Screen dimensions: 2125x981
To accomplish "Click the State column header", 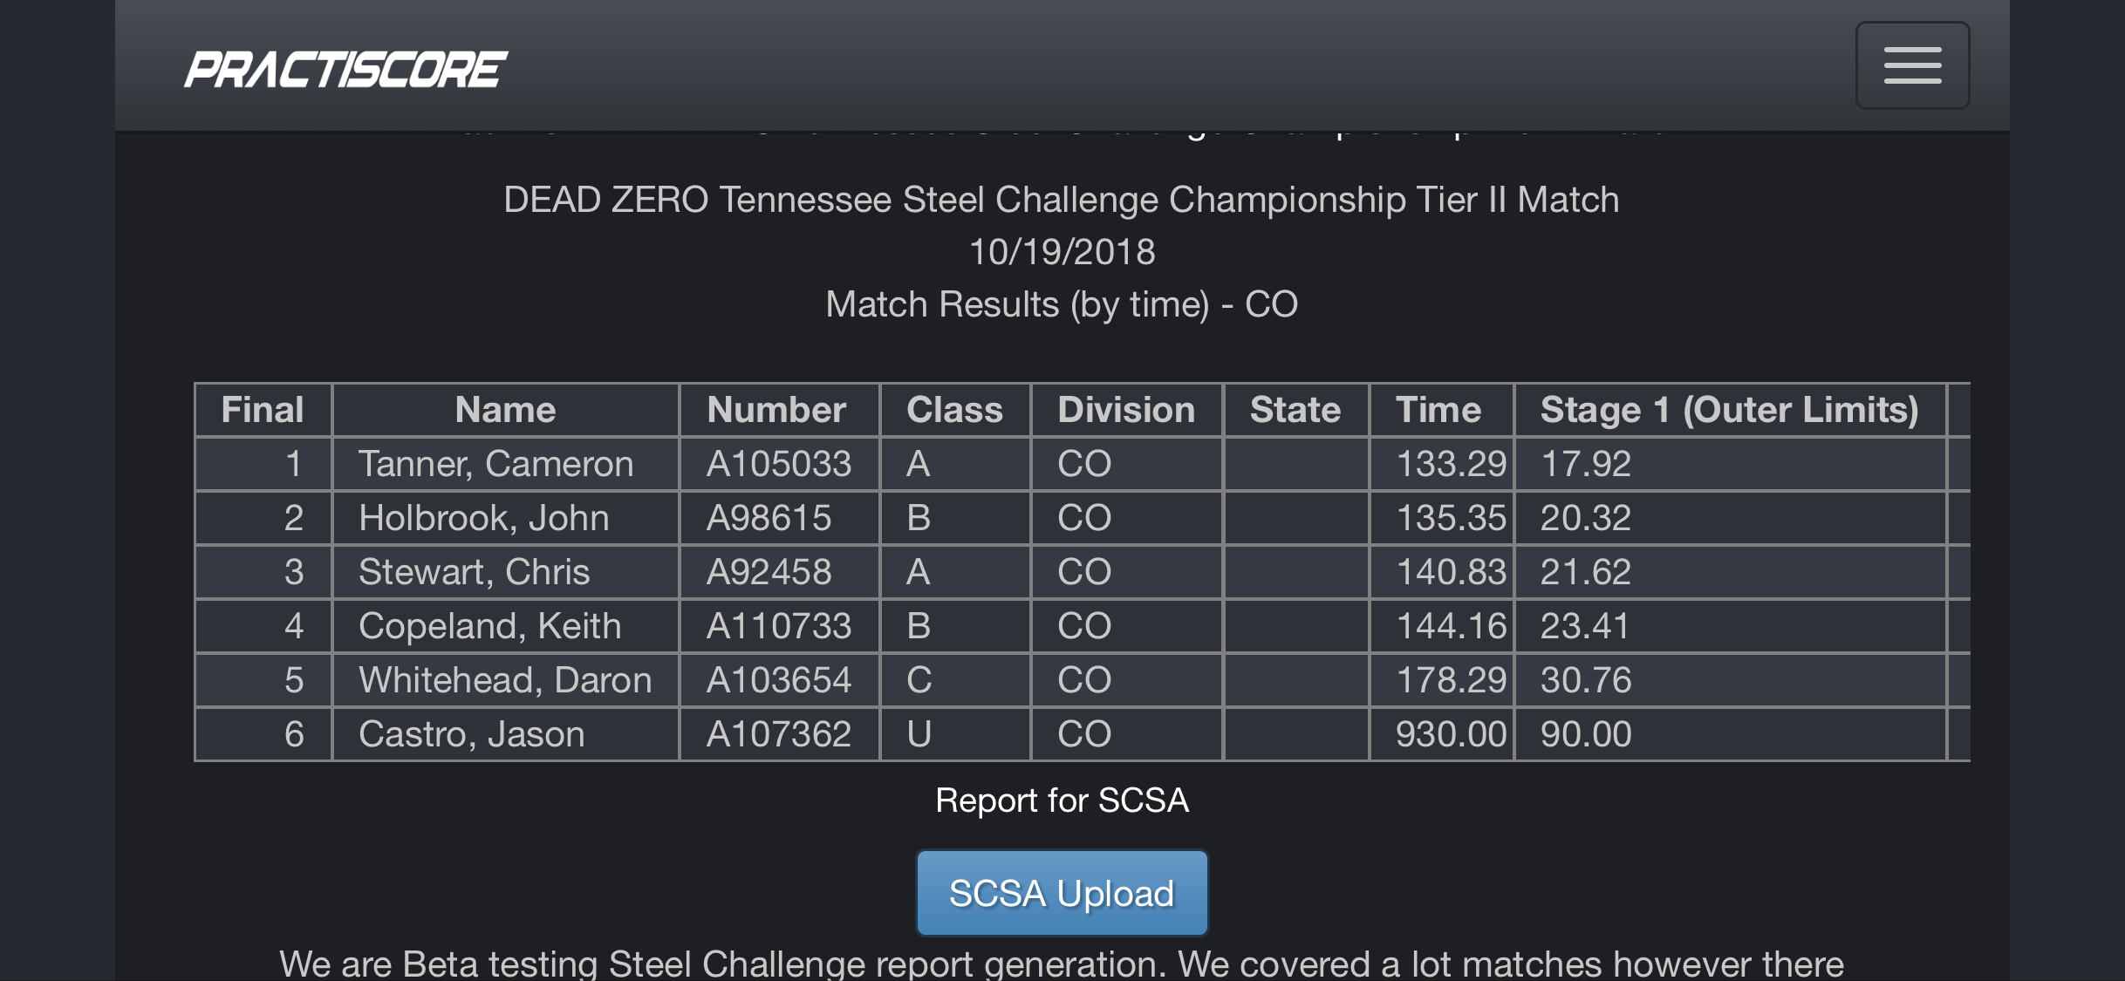I will tap(1295, 410).
